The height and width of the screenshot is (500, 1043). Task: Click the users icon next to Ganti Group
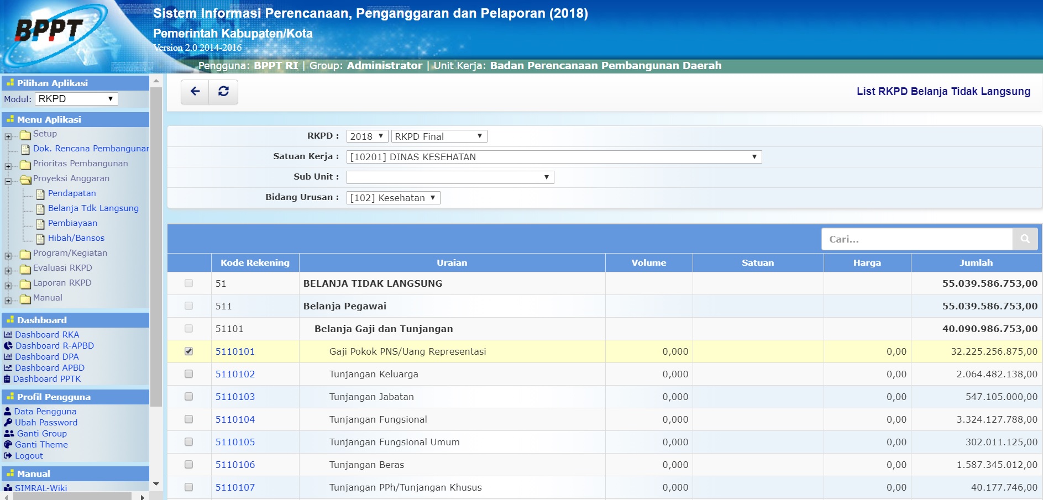(x=9, y=433)
